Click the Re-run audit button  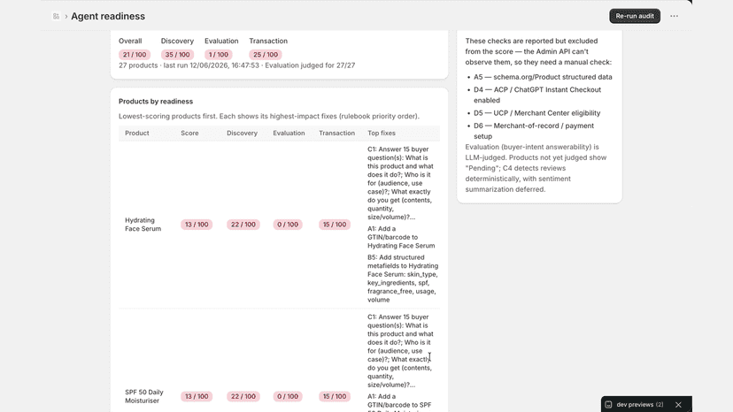pyautogui.click(x=635, y=16)
